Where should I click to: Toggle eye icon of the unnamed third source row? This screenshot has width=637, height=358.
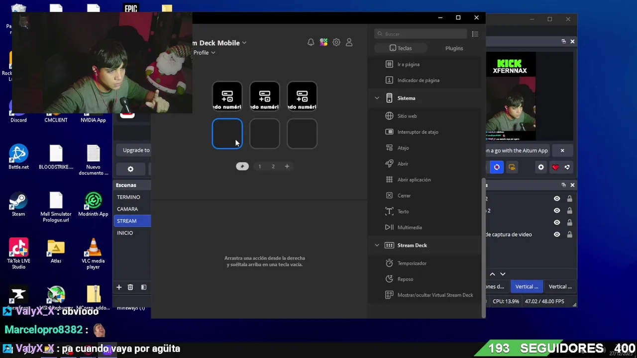pos(557,222)
